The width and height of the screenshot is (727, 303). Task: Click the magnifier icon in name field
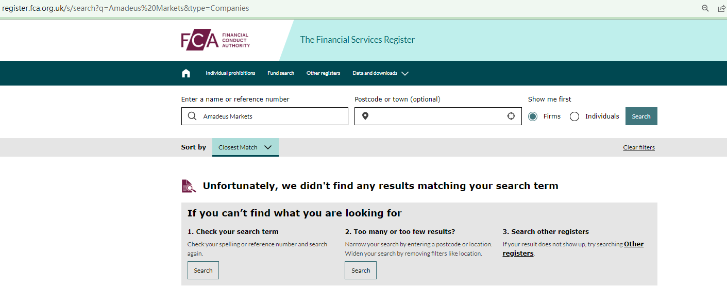(192, 116)
